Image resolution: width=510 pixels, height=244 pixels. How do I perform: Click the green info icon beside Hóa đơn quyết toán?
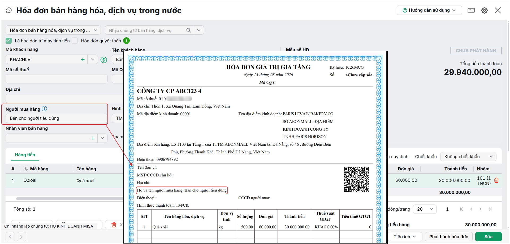[x=127, y=41]
